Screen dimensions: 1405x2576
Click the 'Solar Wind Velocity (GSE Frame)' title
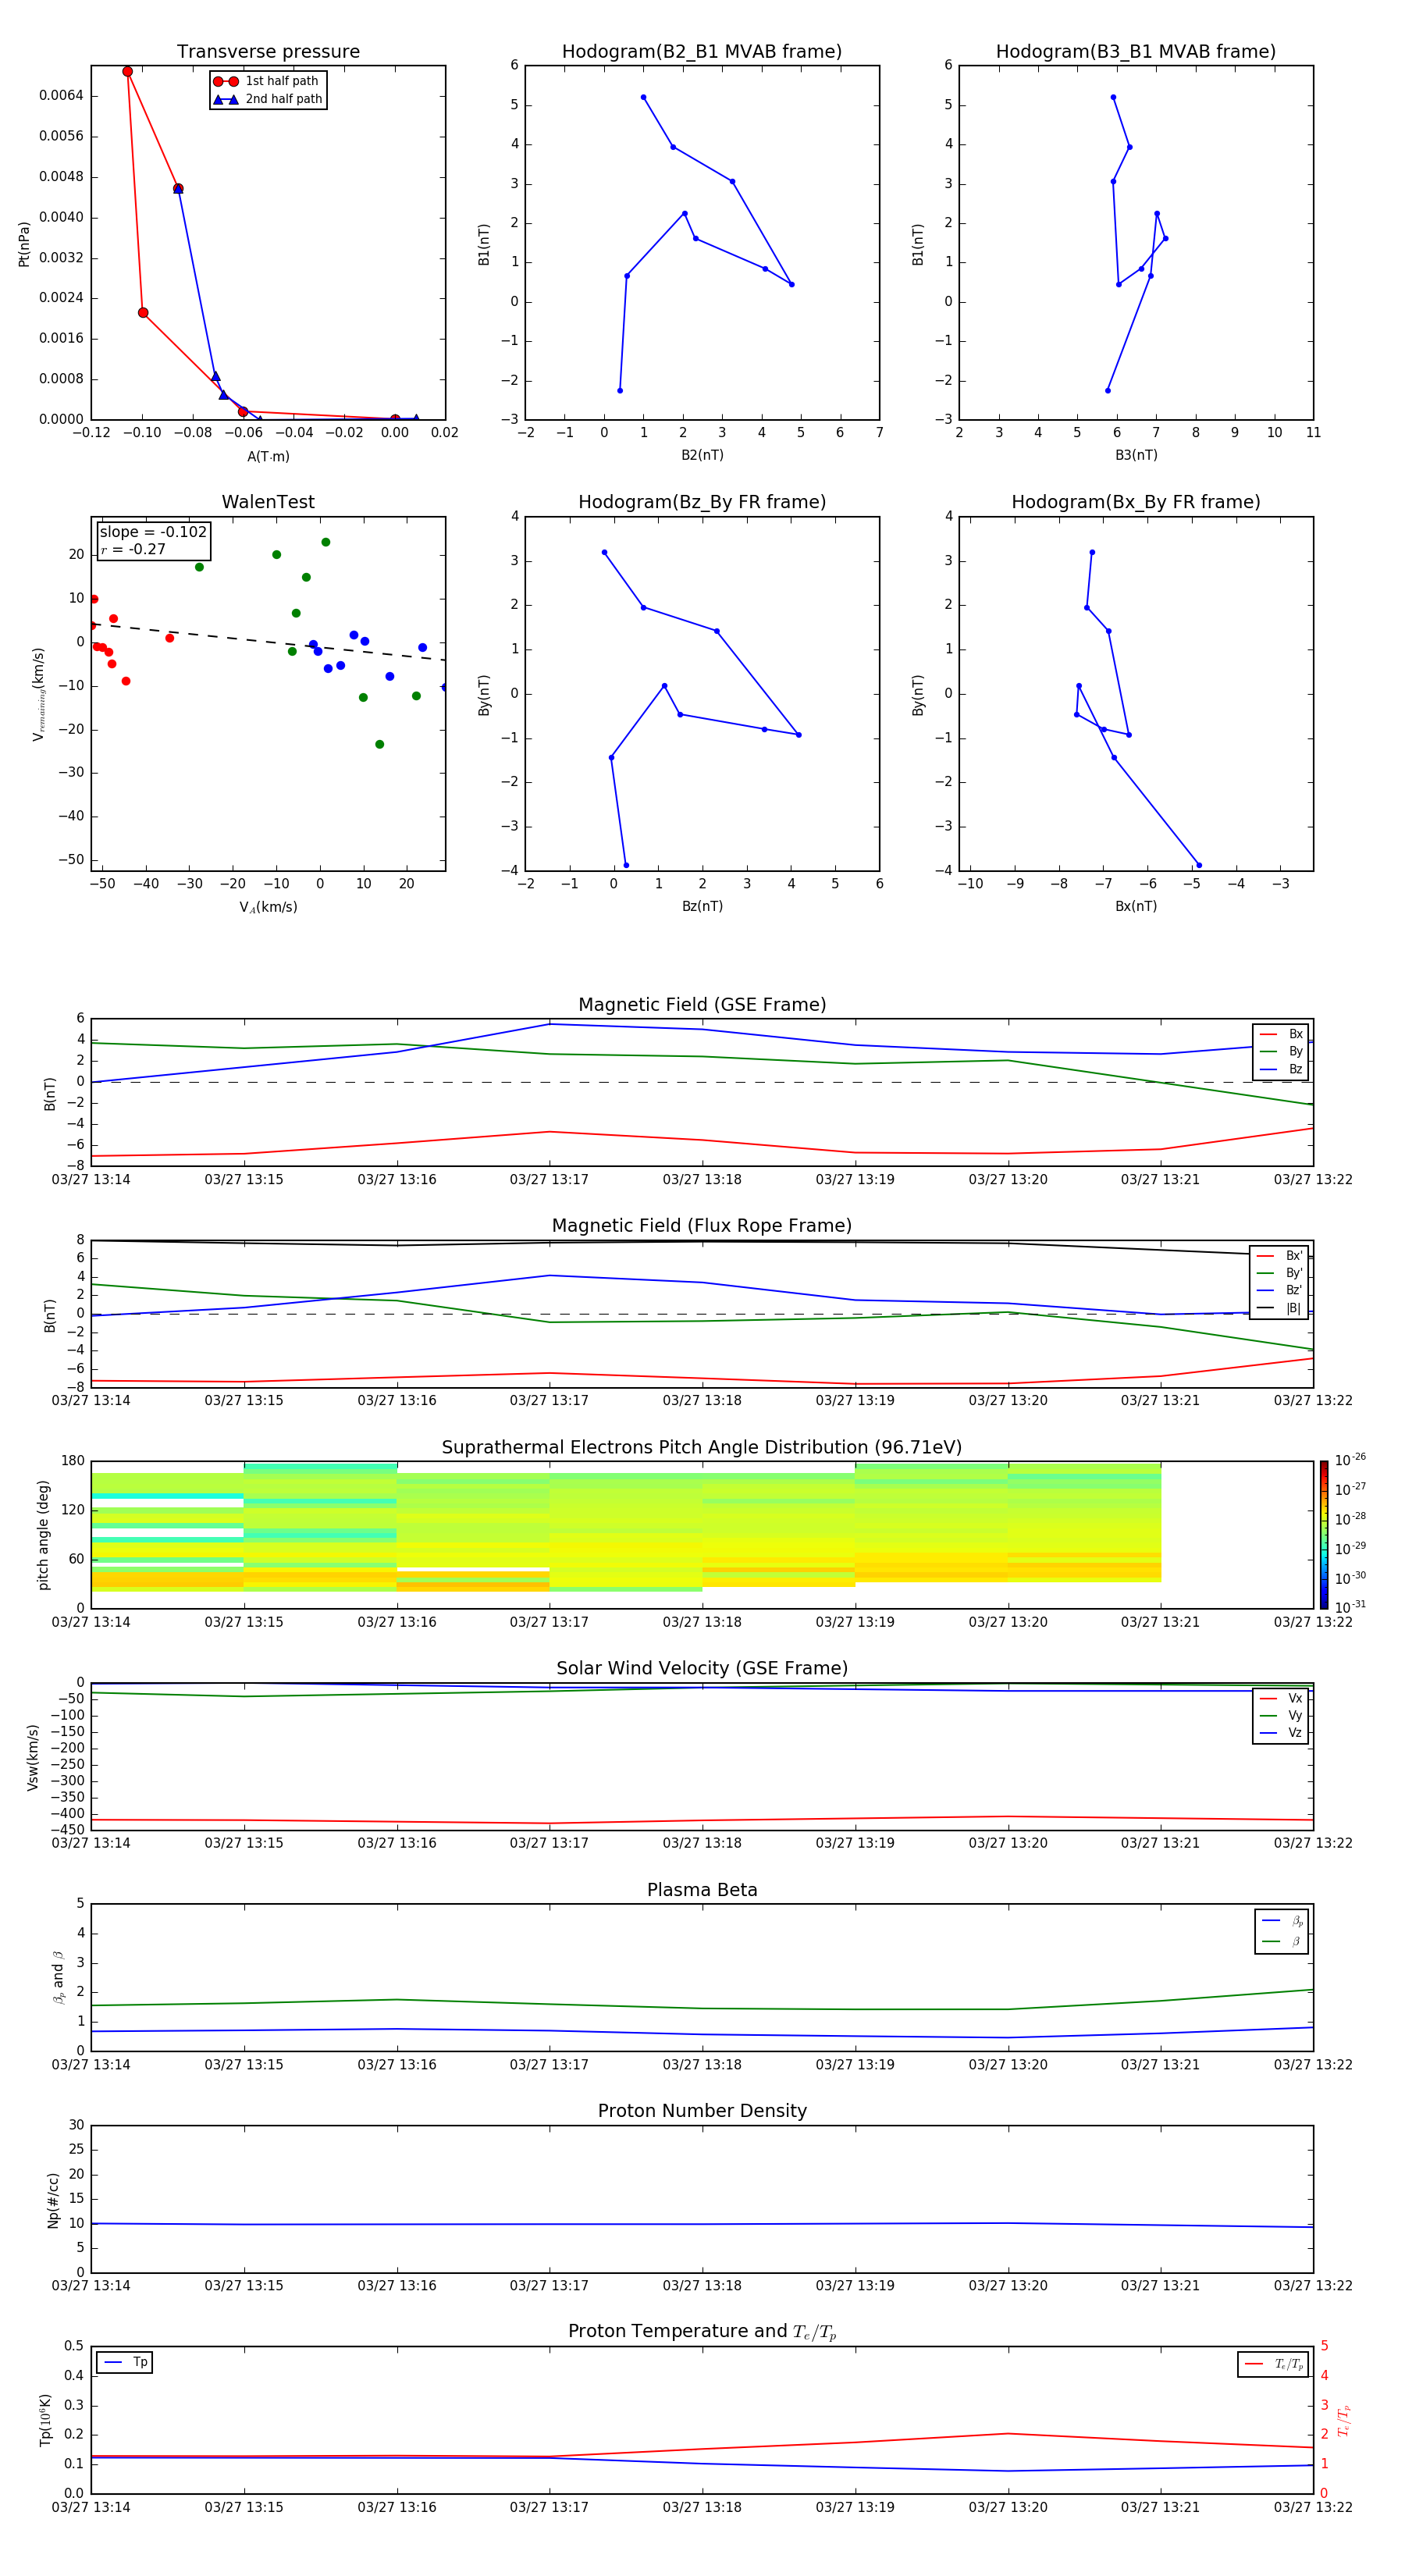click(x=702, y=1668)
